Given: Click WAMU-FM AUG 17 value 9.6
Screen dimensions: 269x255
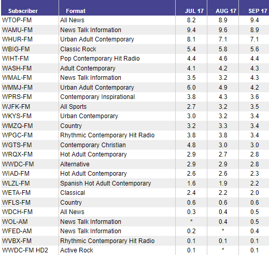Looking at the screenshot, I should [223, 30].
